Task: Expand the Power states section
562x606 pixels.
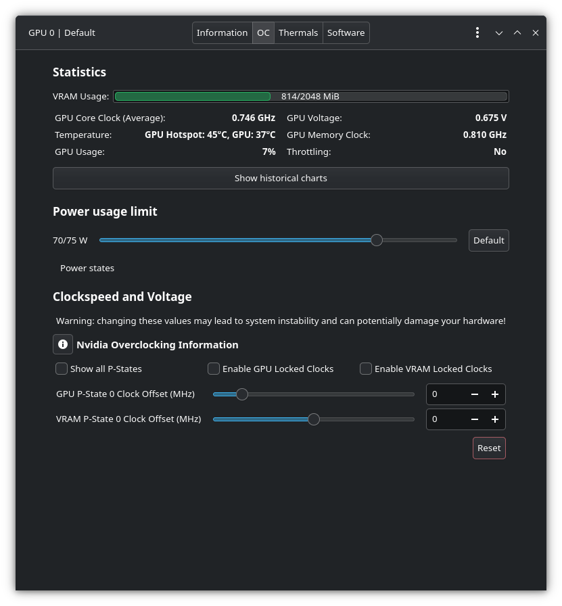Action: [87, 268]
